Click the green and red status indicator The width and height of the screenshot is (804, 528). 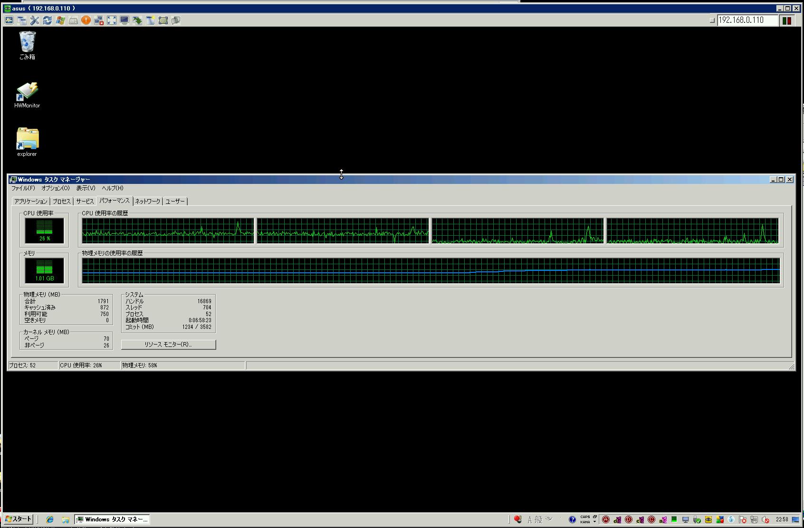point(787,20)
